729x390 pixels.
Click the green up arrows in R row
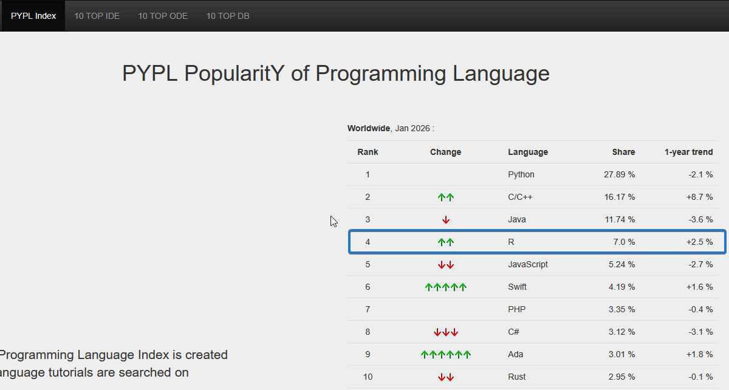pos(446,242)
